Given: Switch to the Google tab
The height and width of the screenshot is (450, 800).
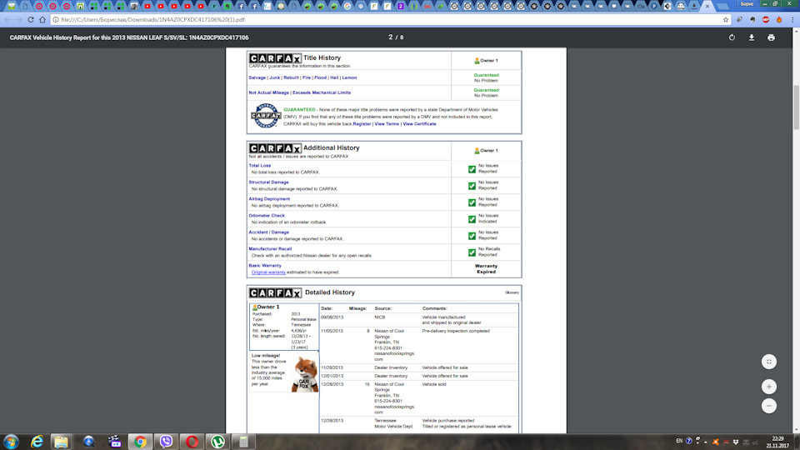Looking at the screenshot, I should tap(347, 6).
